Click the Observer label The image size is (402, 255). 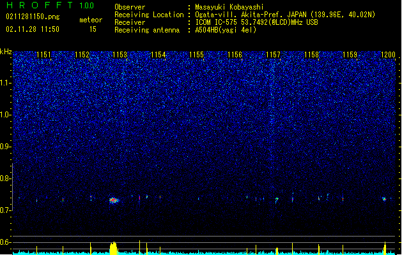130,7
